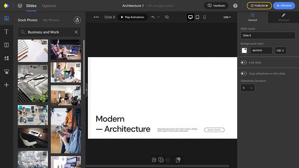The image size is (299, 168).
Task: Click the add new slide icon
Action: click(x=178, y=160)
